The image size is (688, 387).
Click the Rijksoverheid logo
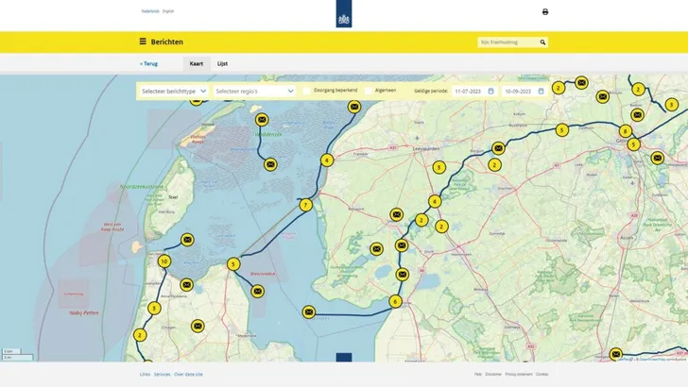343,14
